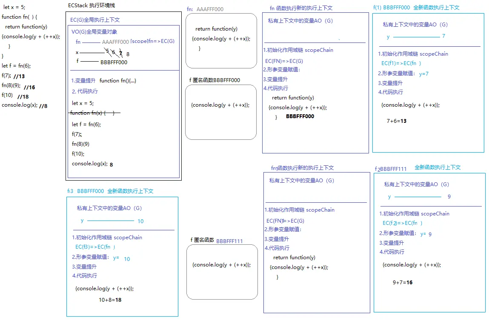Image resolution: width=489 pixels, height=320 pixels.
Task: Click the '//8' comment after console.log(x)
Action: [x=43, y=106]
